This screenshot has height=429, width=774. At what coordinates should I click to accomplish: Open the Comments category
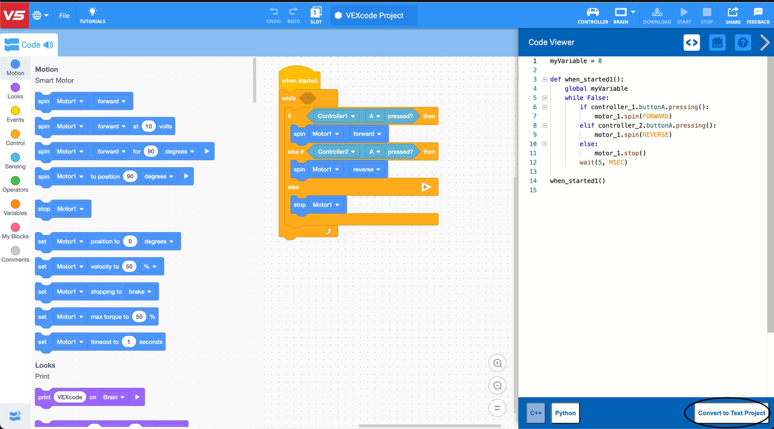click(15, 254)
